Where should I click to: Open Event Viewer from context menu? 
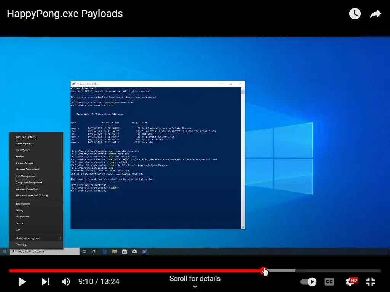[36, 150]
